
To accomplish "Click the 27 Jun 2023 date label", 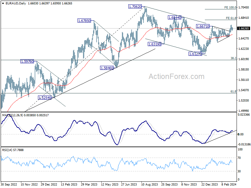I will click(x=129, y=184).
